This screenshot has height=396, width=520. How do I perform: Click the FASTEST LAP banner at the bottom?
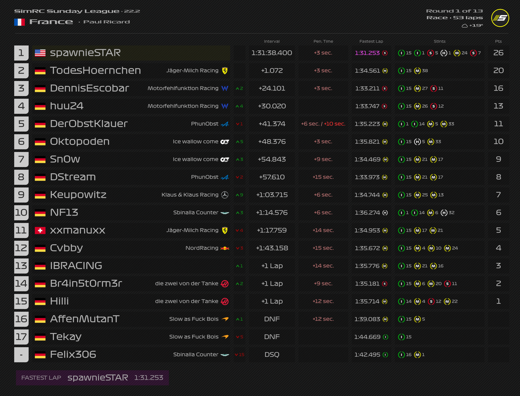tap(92, 378)
